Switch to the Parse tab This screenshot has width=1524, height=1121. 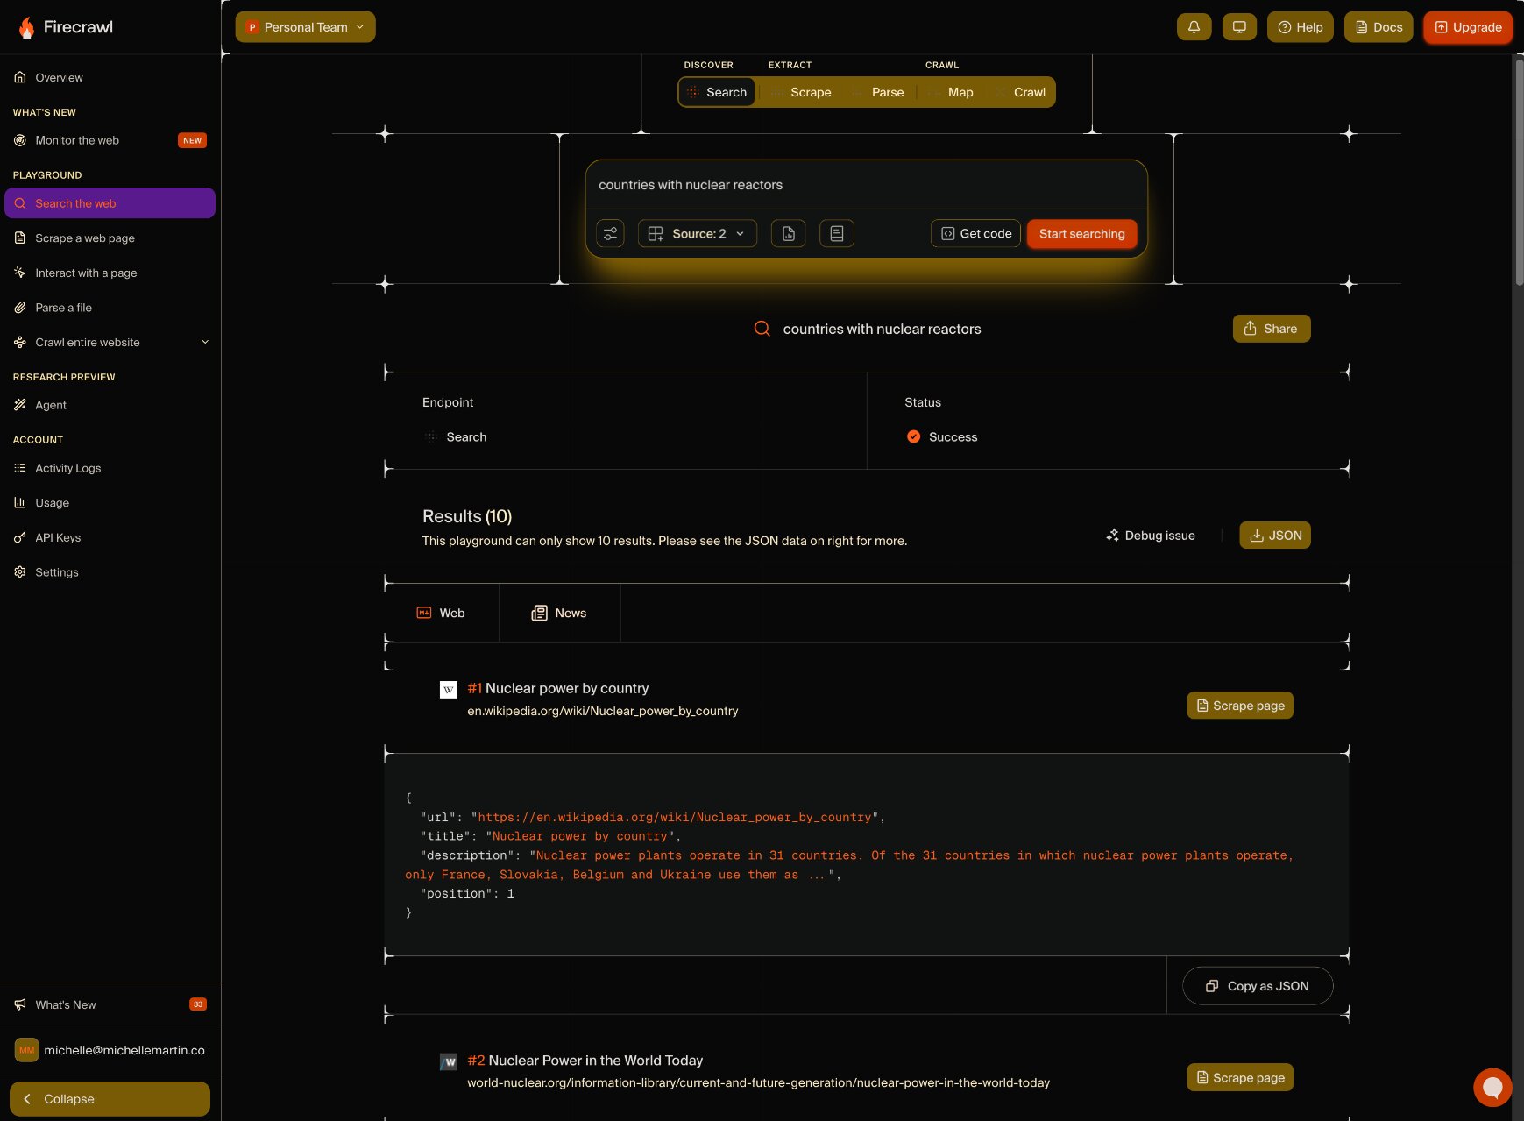pyautogui.click(x=877, y=92)
